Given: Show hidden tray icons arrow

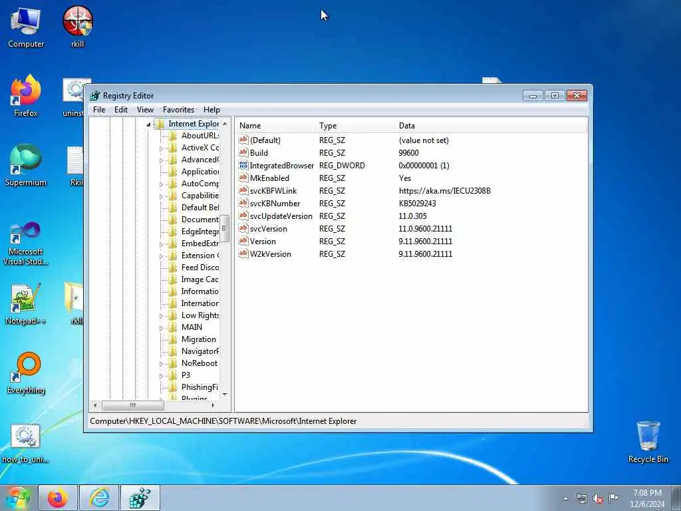Looking at the screenshot, I should pyautogui.click(x=565, y=499).
